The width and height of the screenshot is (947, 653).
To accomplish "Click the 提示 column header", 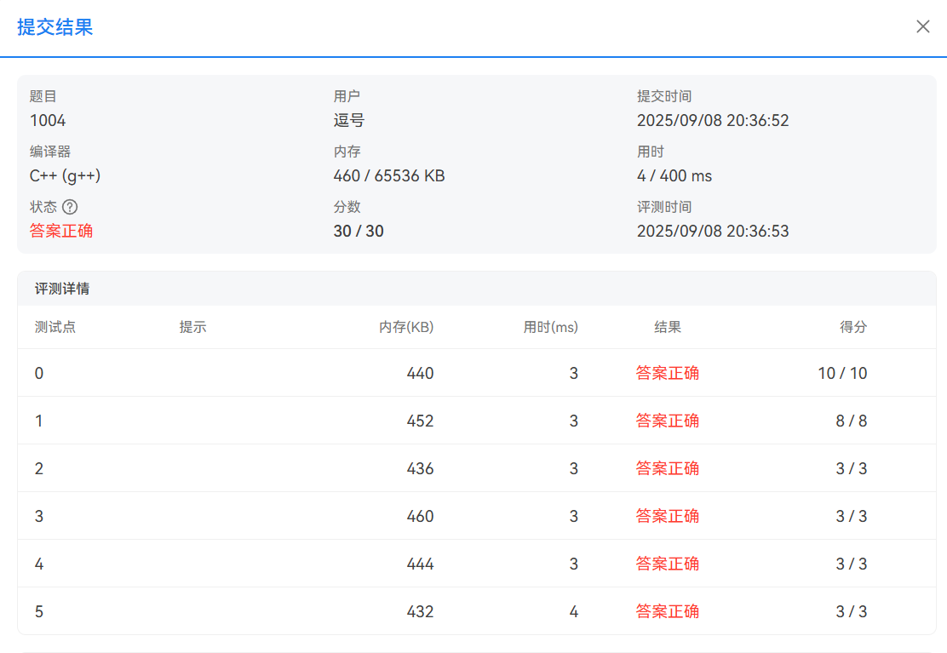I will 192,327.
